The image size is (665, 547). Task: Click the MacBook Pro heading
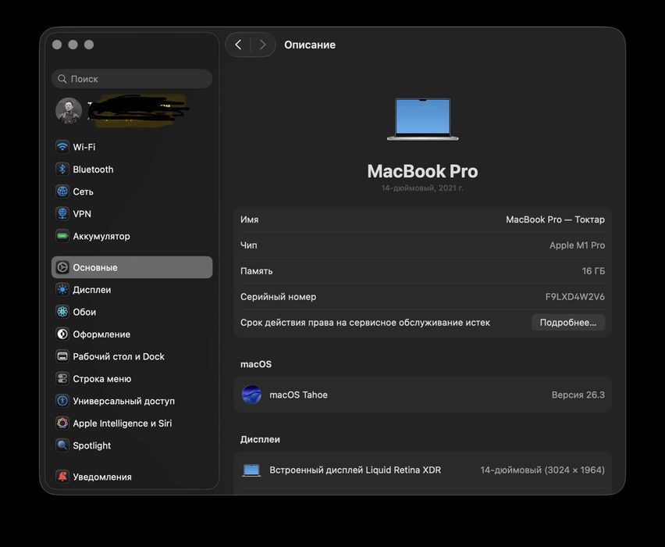422,171
